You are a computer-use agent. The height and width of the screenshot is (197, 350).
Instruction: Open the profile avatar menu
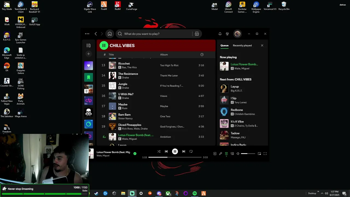(x=237, y=34)
